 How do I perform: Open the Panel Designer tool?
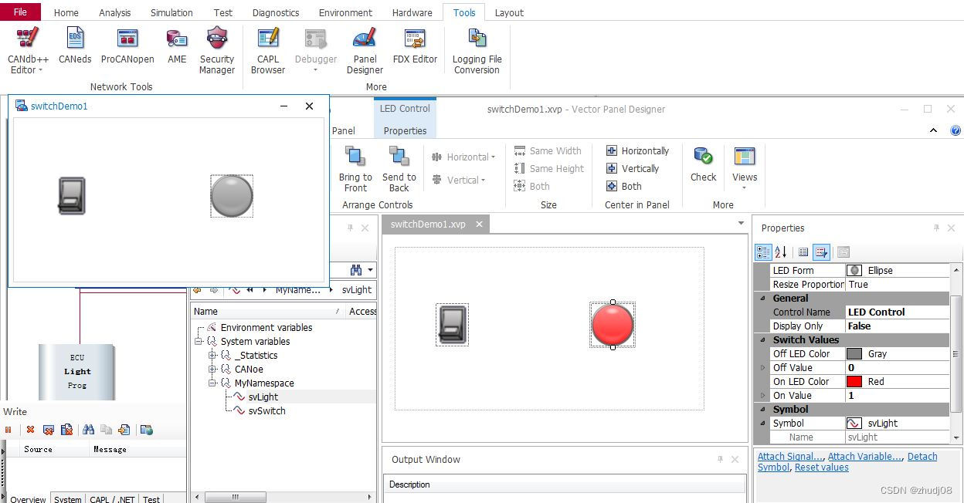tap(365, 51)
